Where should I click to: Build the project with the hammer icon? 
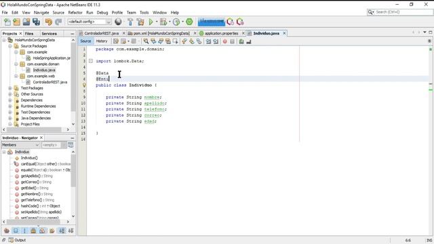130,22
